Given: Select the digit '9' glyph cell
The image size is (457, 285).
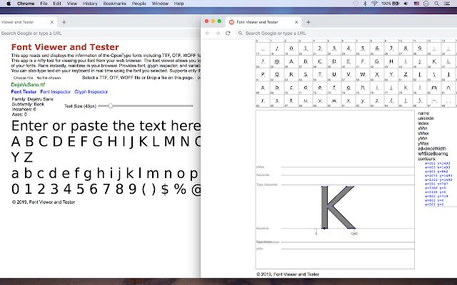Looking at the screenshot, I should (420, 48).
